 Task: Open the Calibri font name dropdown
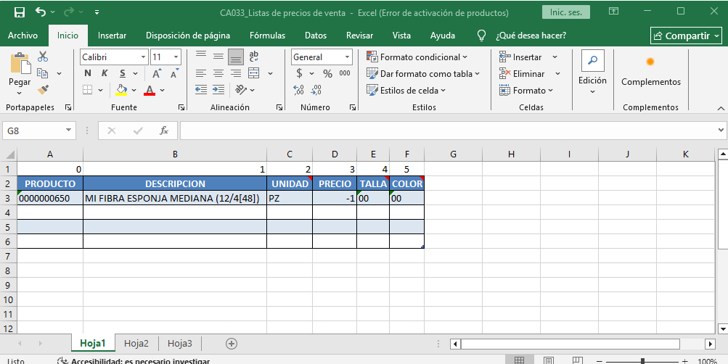click(143, 57)
